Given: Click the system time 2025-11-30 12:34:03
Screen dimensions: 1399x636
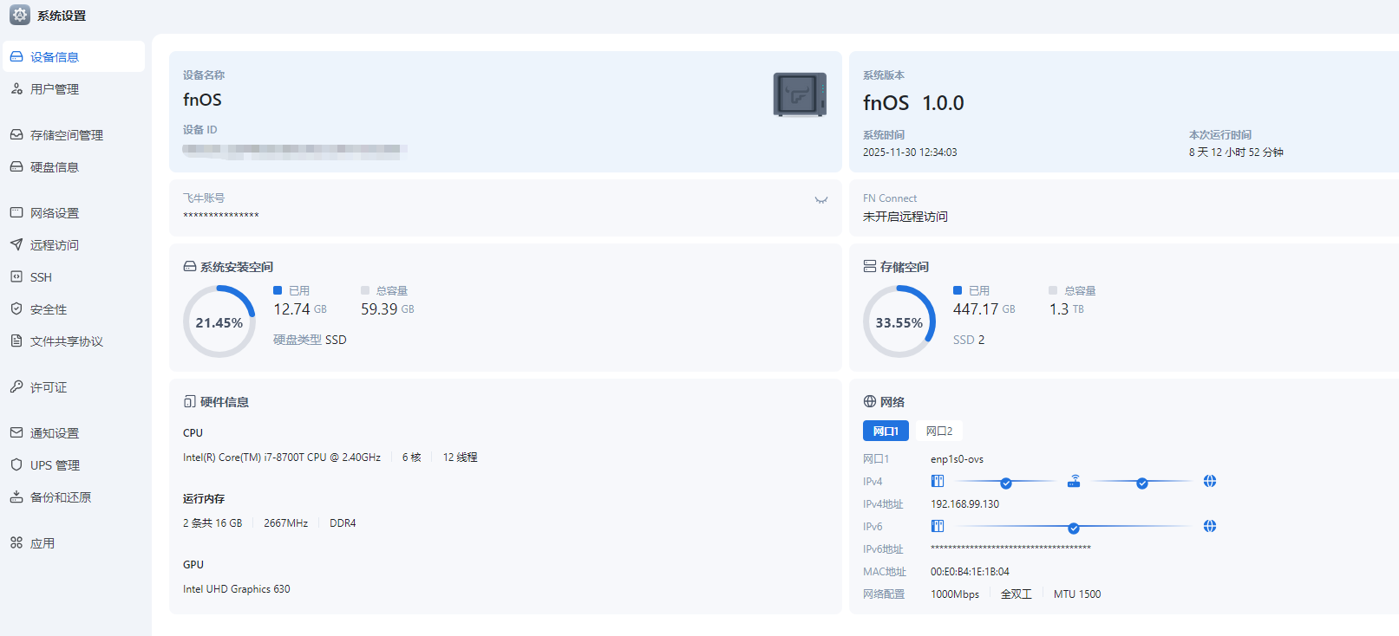Looking at the screenshot, I should coord(910,153).
